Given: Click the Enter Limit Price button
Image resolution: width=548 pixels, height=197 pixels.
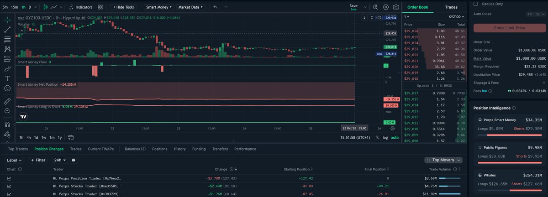Looking at the screenshot, I should 510,28.
